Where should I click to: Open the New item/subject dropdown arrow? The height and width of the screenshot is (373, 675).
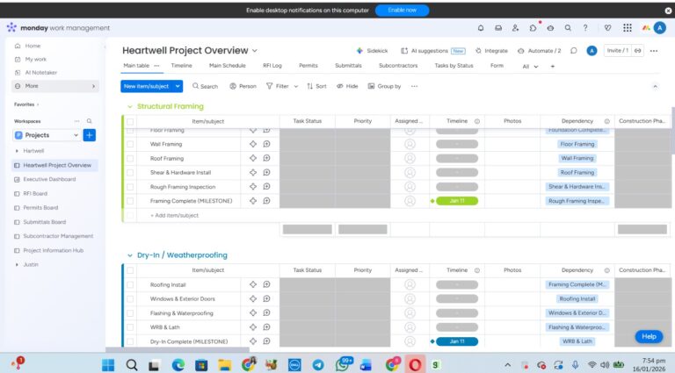pos(178,86)
